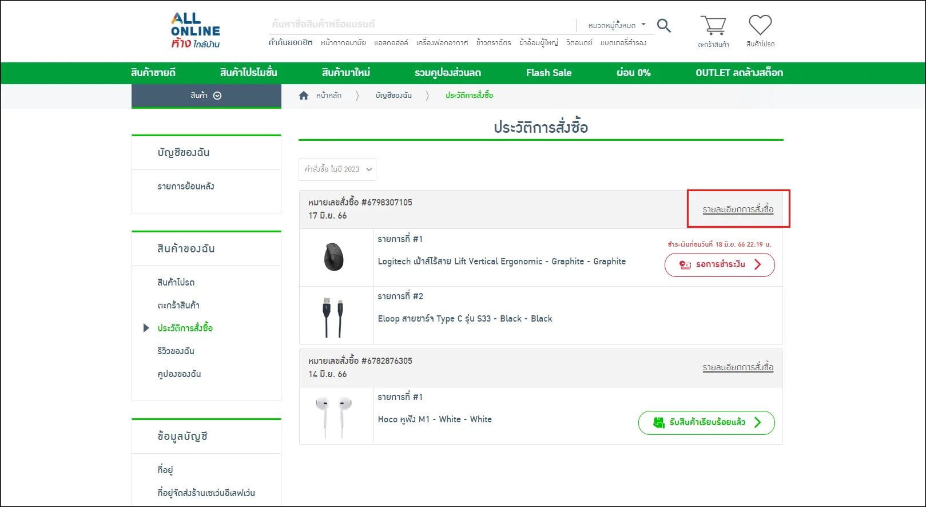This screenshot has height=507, width=926.
Task: Click the ALL ONLINE logo
Action: click(195, 31)
